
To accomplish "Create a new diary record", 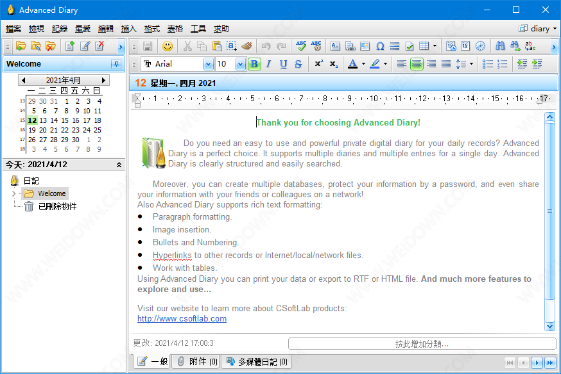I will pyautogui.click(x=70, y=46).
